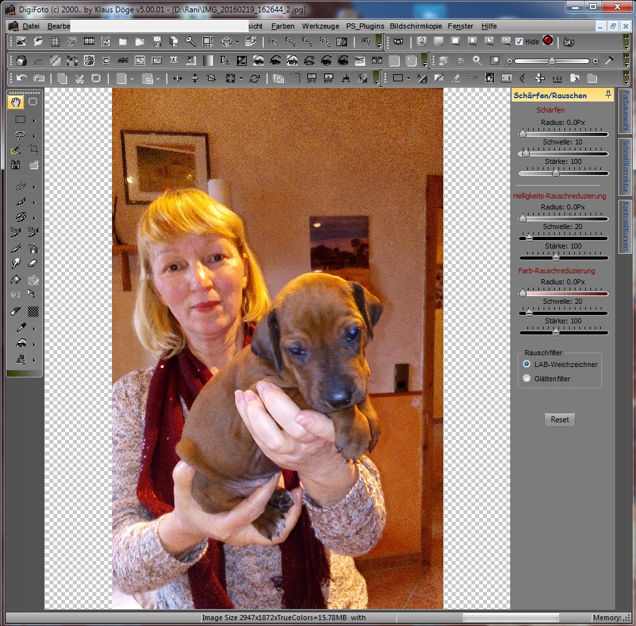Image resolution: width=636 pixels, height=626 pixels.
Task: Pick the Eraser tool
Action: 34,264
